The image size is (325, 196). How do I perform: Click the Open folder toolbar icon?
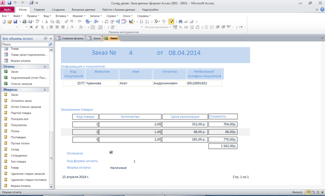pyautogui.click(x=9, y=21)
